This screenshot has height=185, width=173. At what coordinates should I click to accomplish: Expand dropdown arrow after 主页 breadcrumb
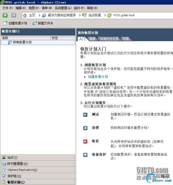[x=39, y=15]
